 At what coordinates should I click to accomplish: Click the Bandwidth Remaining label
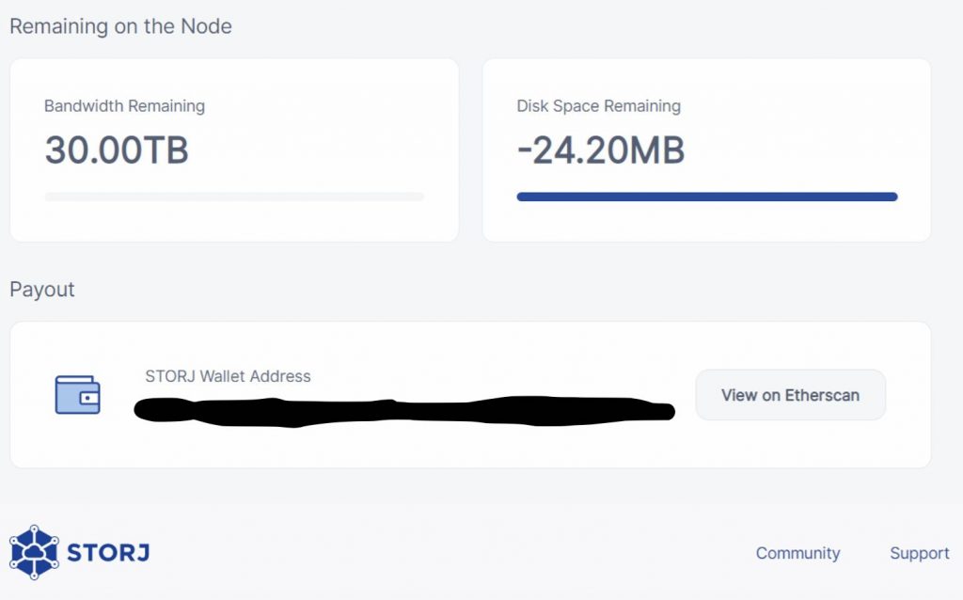[x=124, y=106]
